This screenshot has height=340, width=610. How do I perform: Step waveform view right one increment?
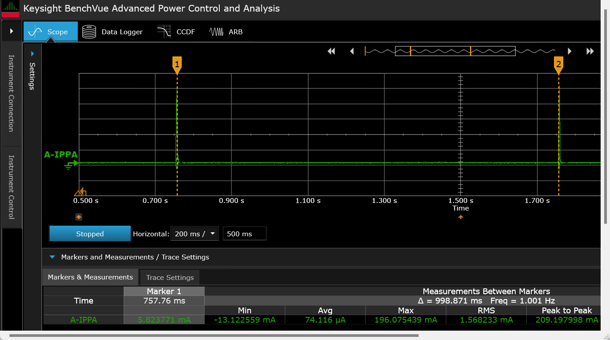(570, 51)
